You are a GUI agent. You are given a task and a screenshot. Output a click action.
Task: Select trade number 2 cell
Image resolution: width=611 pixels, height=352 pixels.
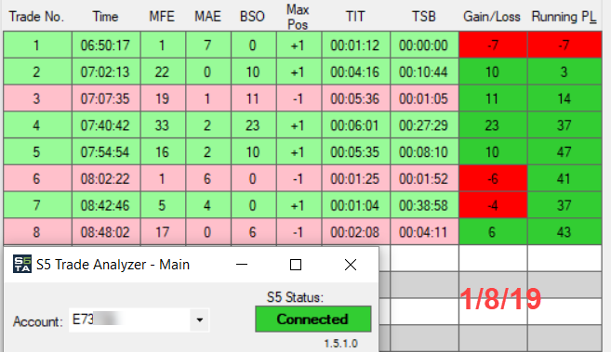click(x=37, y=72)
